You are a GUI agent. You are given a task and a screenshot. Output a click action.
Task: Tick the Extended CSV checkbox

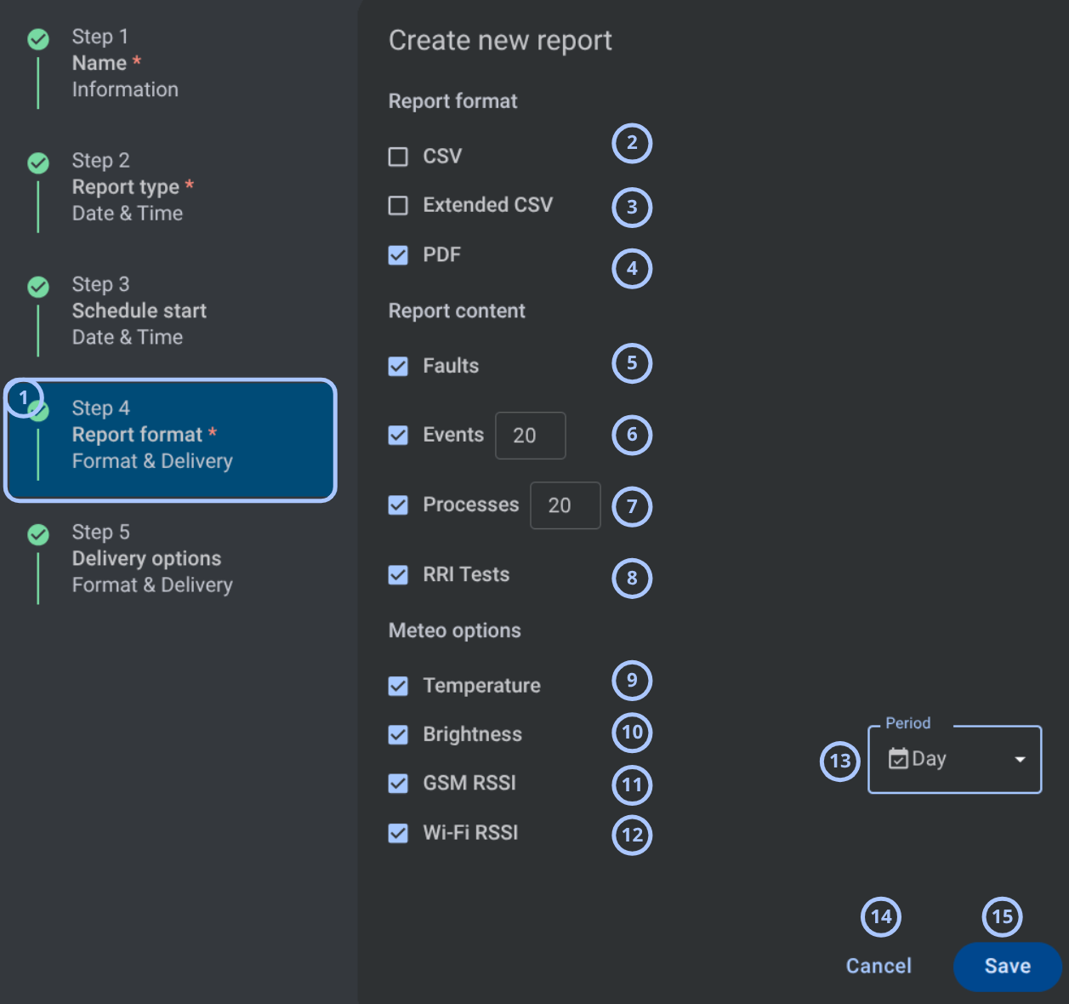coord(398,205)
